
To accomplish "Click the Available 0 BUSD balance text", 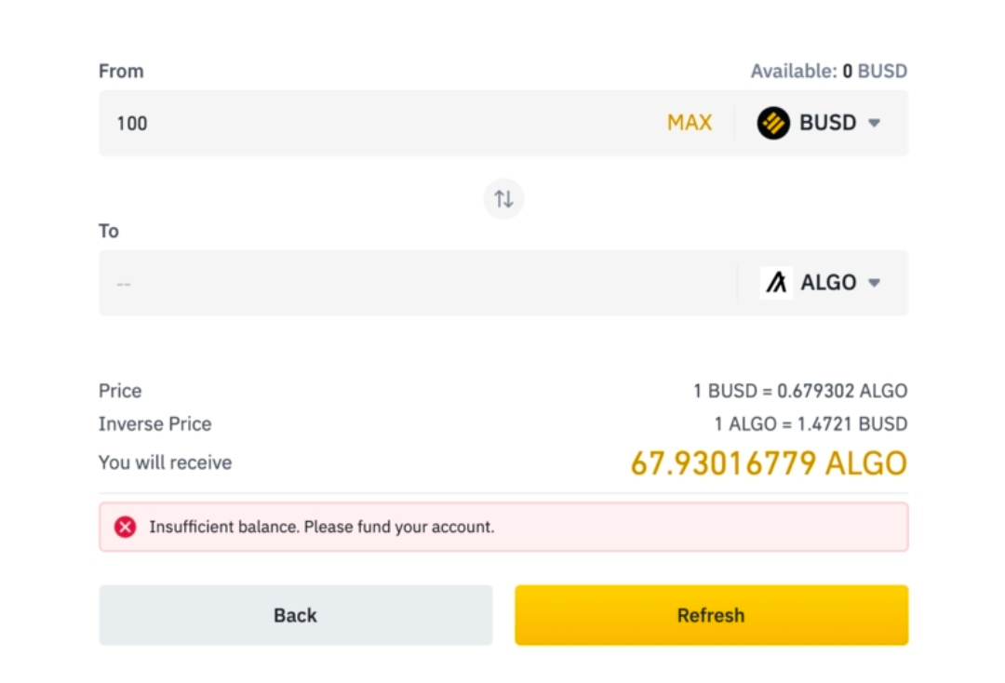I will tap(828, 72).
